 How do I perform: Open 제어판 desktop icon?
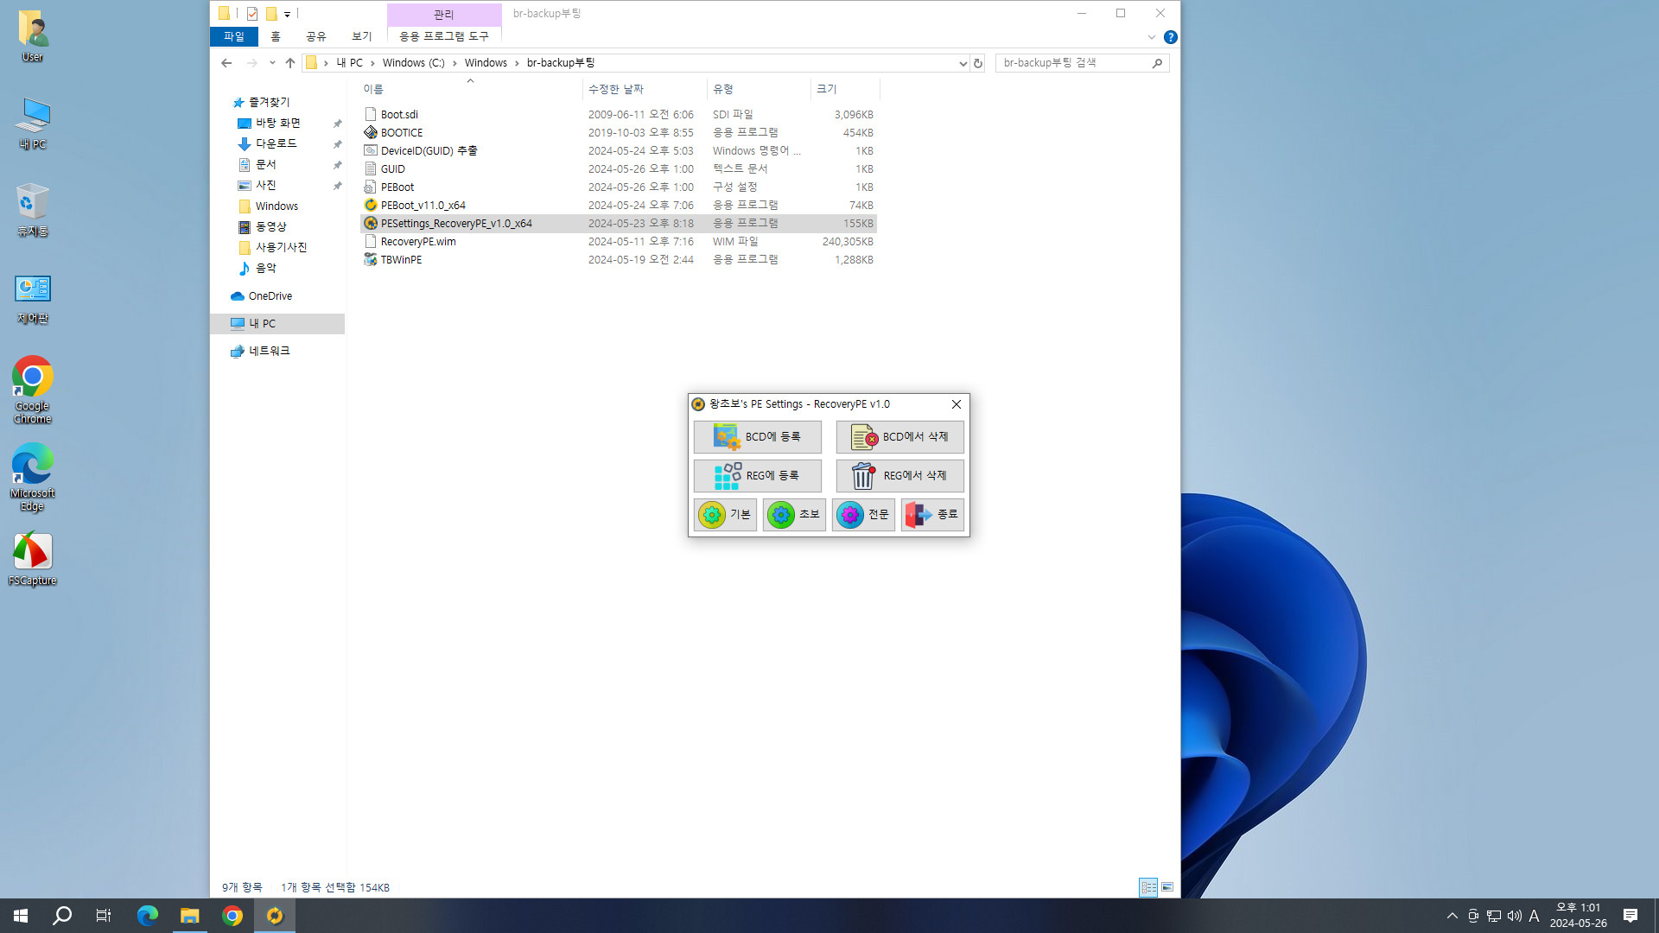pyautogui.click(x=32, y=299)
